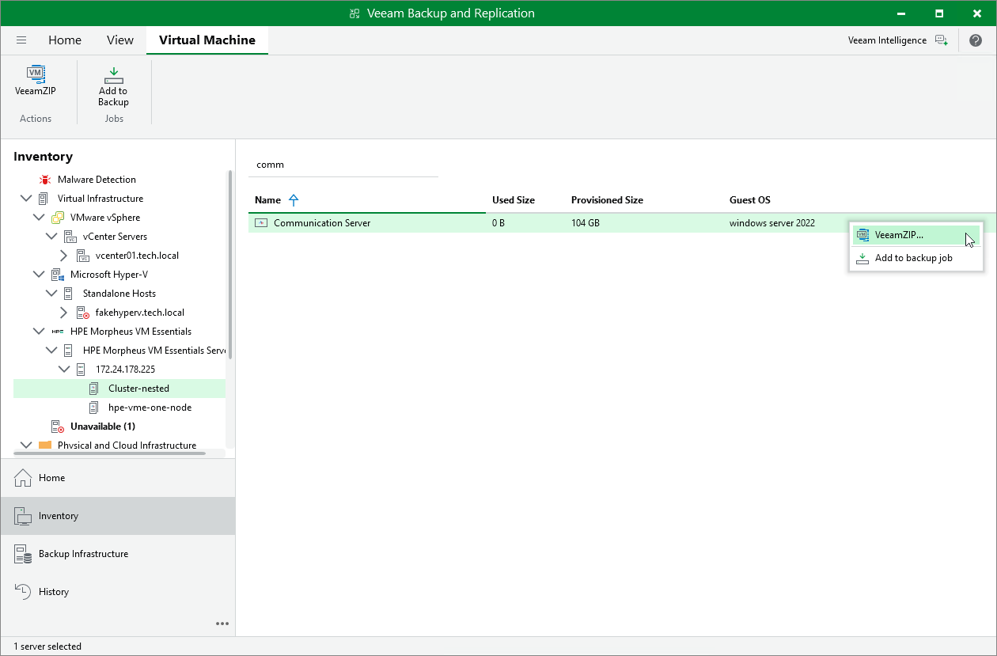Click the HPE Morpheus VM Essentials logo icon
The height and width of the screenshot is (656, 997).
pos(57,332)
